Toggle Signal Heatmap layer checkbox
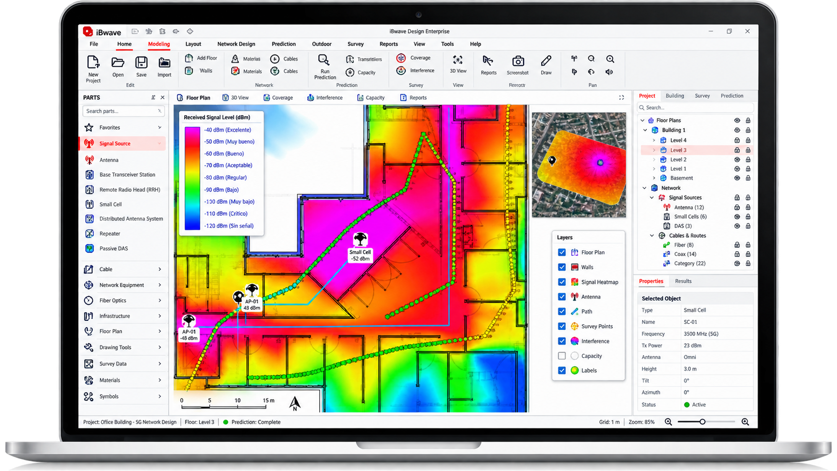The height and width of the screenshot is (471, 837). coord(562,282)
